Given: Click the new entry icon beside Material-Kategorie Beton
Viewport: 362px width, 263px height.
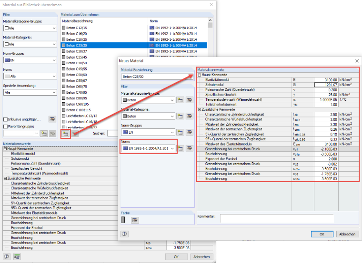Looking at the screenshot, I should coord(180,116).
